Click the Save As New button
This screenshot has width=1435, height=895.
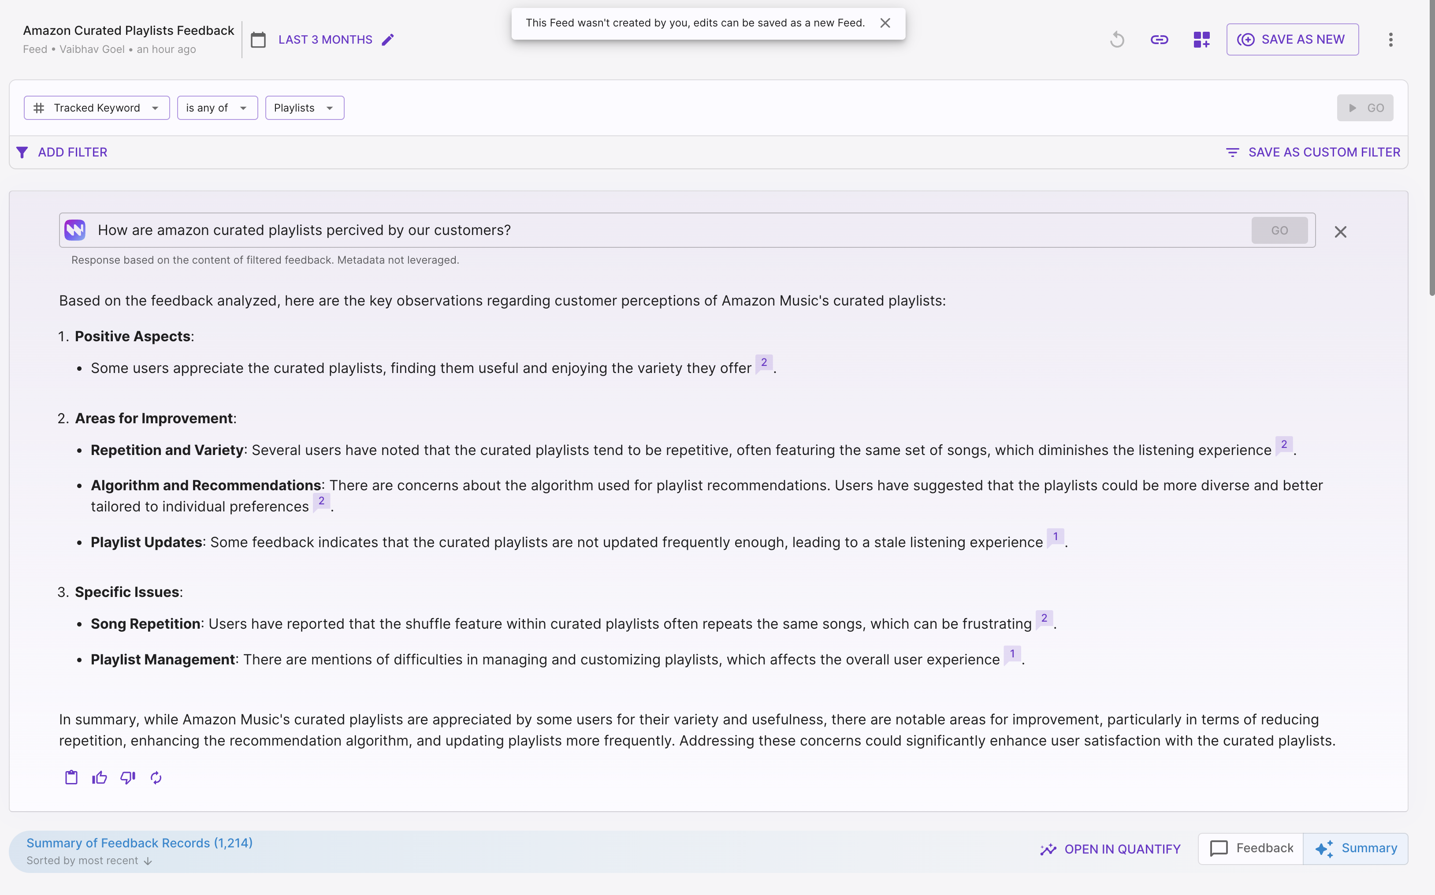[1292, 40]
